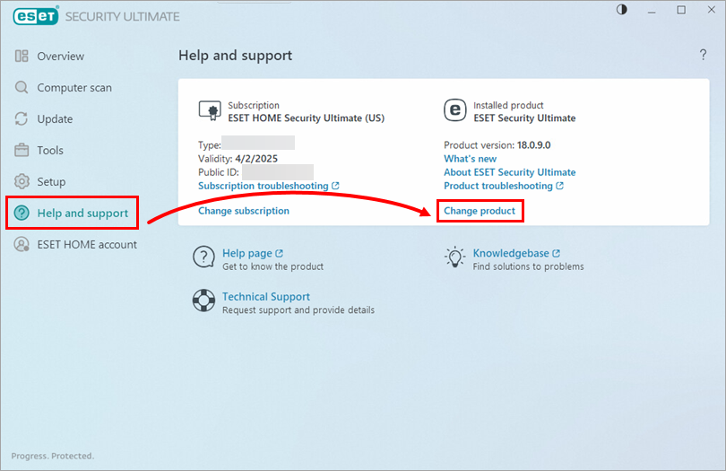Select Help and support in sidebar
726x471 pixels.
(x=82, y=214)
